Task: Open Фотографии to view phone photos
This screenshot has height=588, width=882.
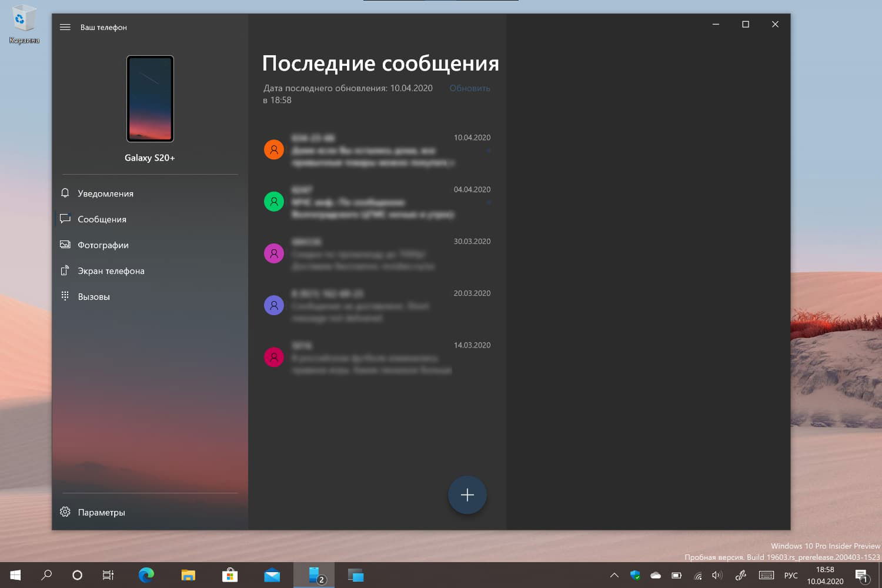Action: tap(103, 245)
